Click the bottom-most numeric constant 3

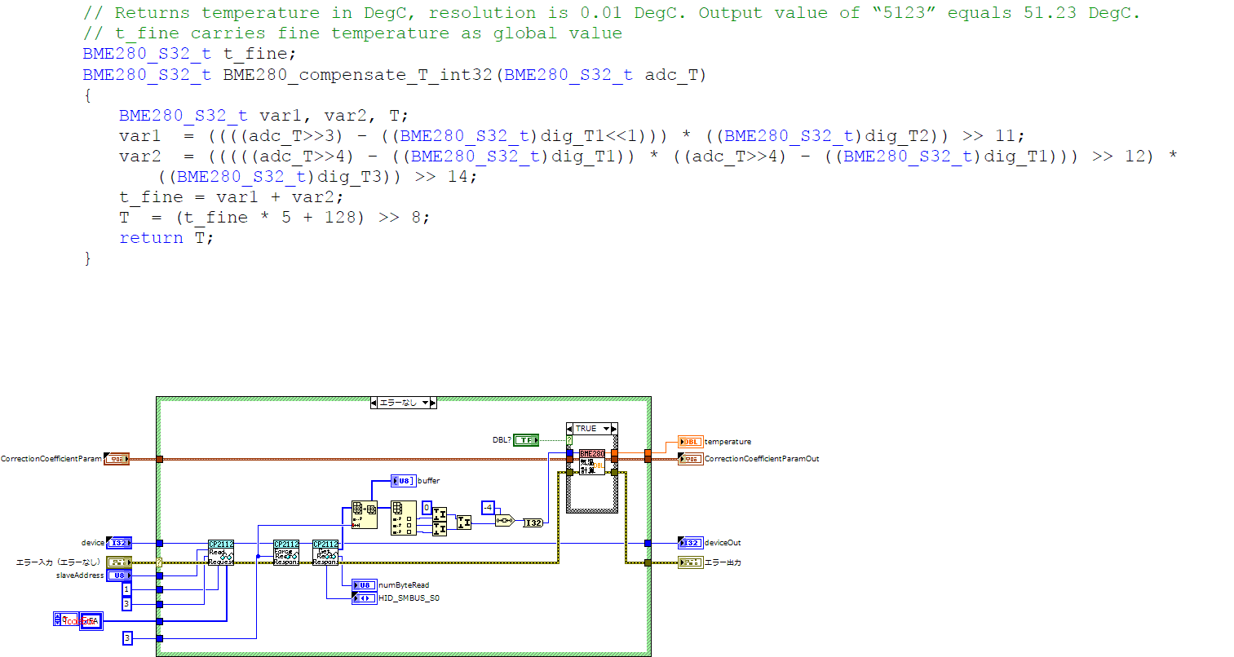(x=126, y=637)
